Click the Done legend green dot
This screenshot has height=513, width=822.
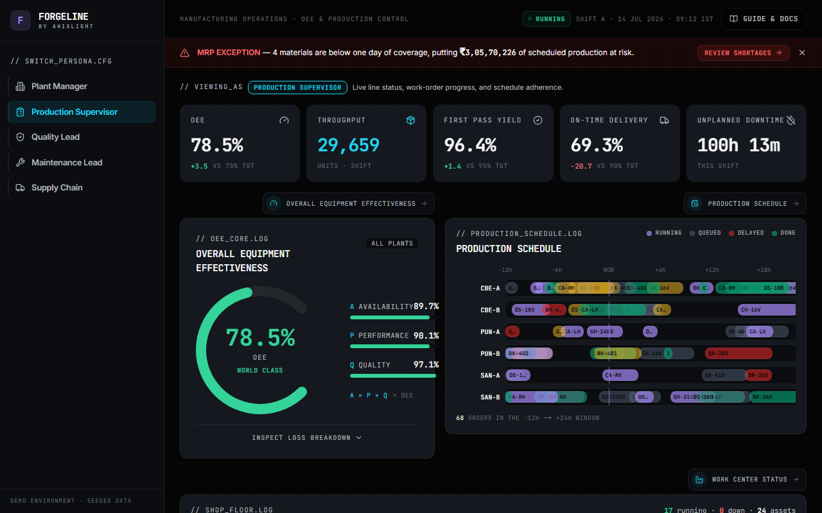pyautogui.click(x=774, y=233)
